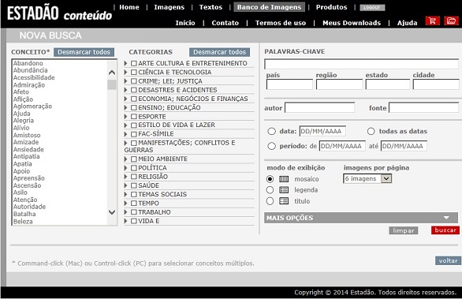Focus the fonte input field
The width and height of the screenshot is (462, 299).
423,107
